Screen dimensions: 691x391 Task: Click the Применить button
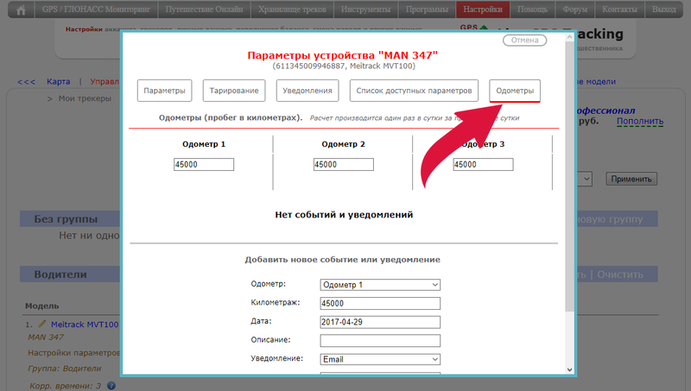click(631, 179)
